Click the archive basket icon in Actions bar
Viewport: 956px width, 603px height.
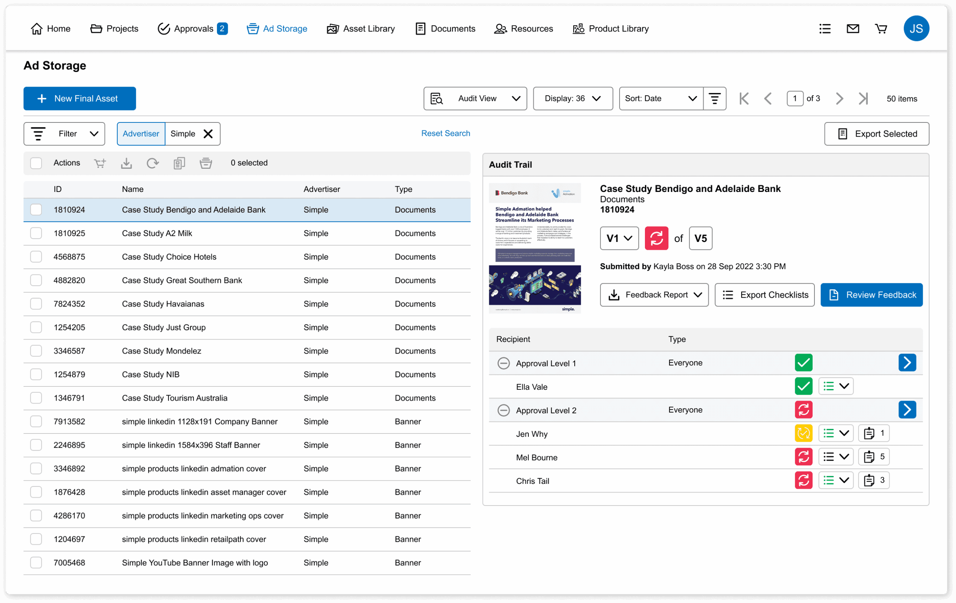[206, 163]
